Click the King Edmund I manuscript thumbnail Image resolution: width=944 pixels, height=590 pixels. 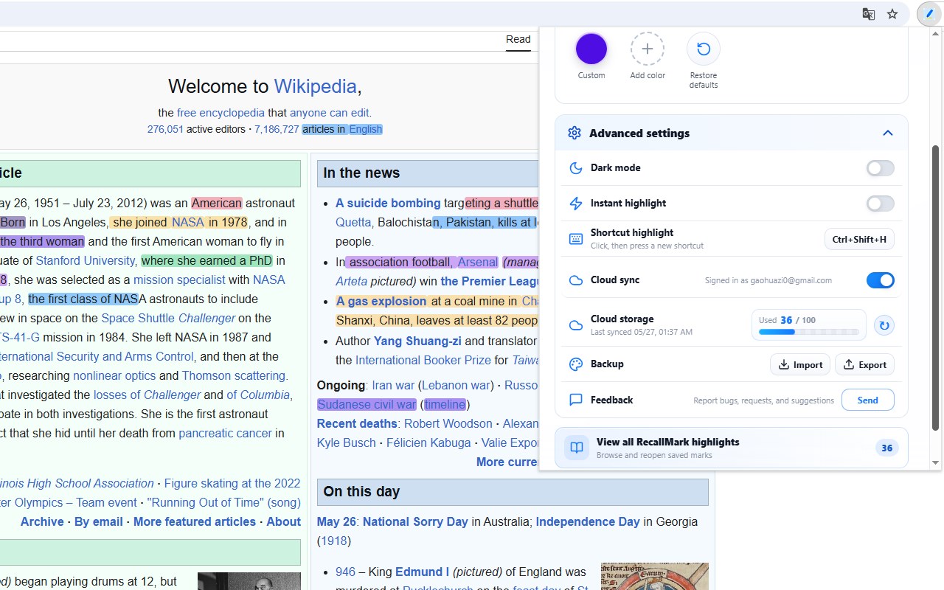(655, 576)
